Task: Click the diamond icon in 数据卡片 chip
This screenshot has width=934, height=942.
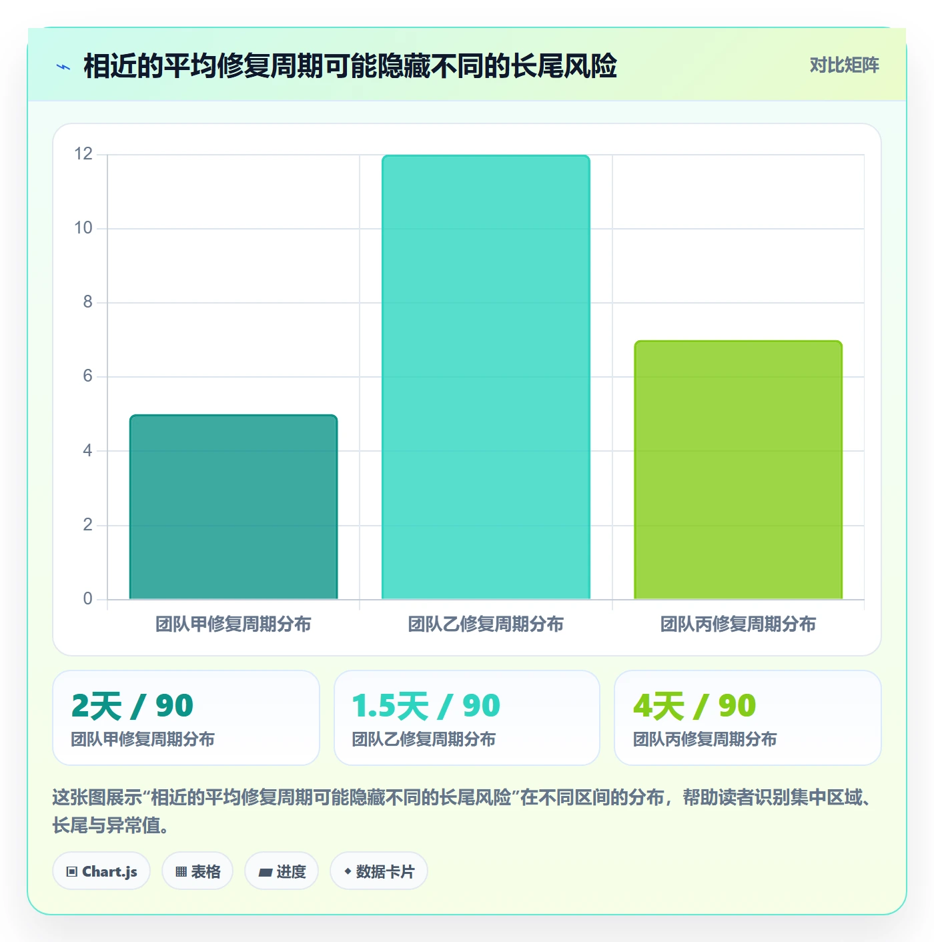Action: point(348,871)
